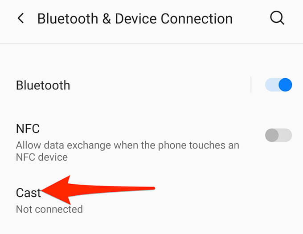Tap the word Device in the header

click(135, 19)
